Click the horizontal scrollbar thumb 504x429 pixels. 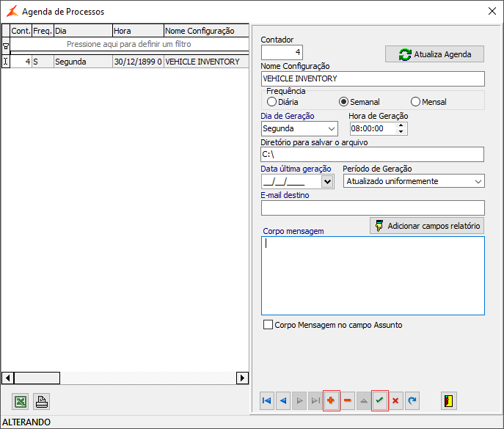coord(37,378)
